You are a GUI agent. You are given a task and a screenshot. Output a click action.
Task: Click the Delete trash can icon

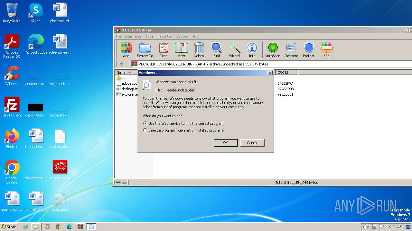coord(199,50)
